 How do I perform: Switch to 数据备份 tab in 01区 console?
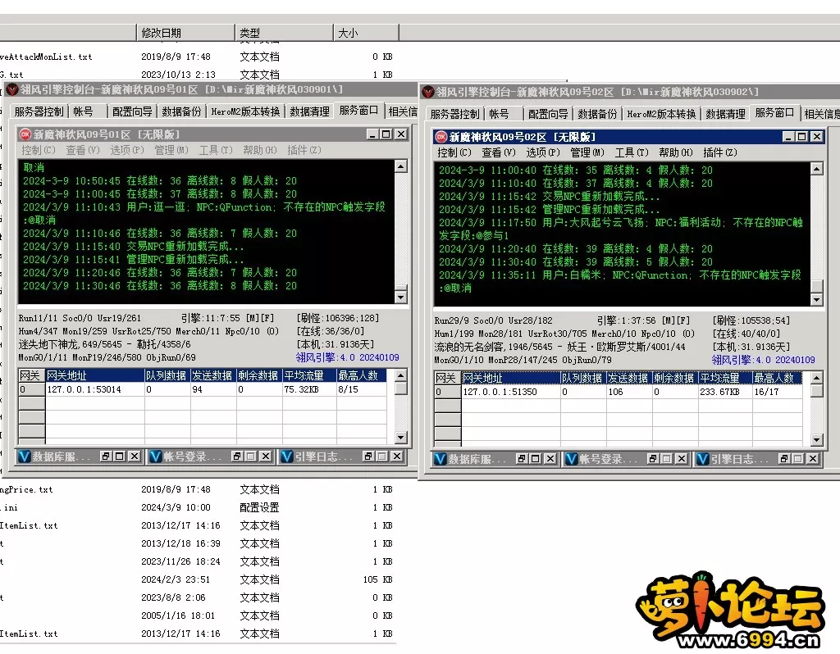point(181,111)
